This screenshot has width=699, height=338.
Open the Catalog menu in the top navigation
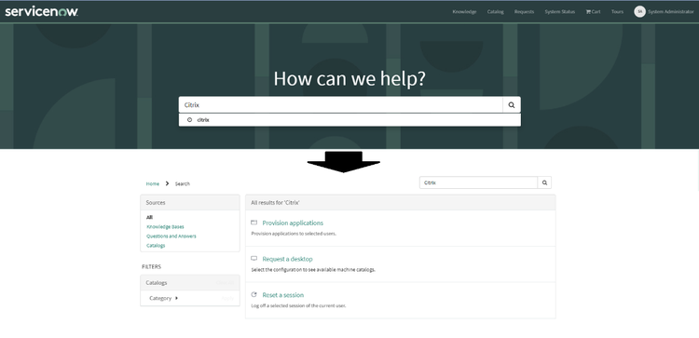[495, 11]
